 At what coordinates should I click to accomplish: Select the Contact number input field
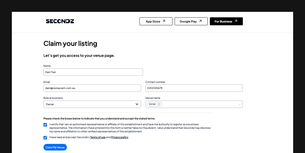pyautogui.click(x=194, y=88)
